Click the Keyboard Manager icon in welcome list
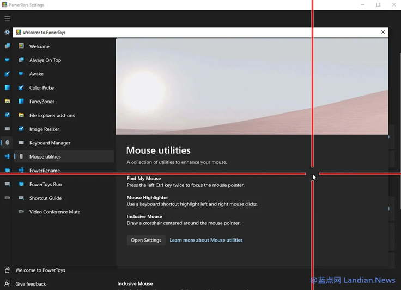 pyautogui.click(x=21, y=143)
